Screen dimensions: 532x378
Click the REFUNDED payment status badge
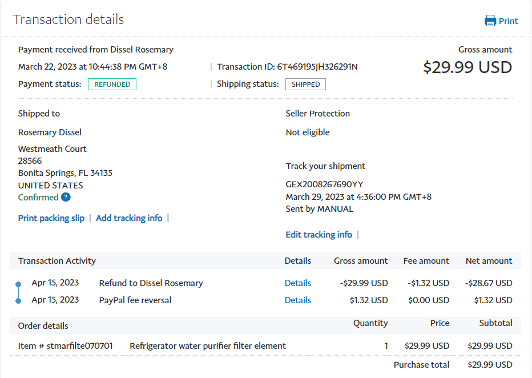tap(112, 85)
